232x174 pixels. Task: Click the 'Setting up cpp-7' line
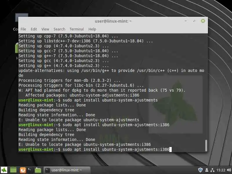pyautogui.click(x=68, y=36)
